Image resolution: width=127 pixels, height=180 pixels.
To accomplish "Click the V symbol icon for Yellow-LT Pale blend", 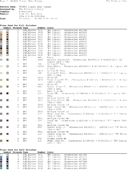I will [7, 73].
